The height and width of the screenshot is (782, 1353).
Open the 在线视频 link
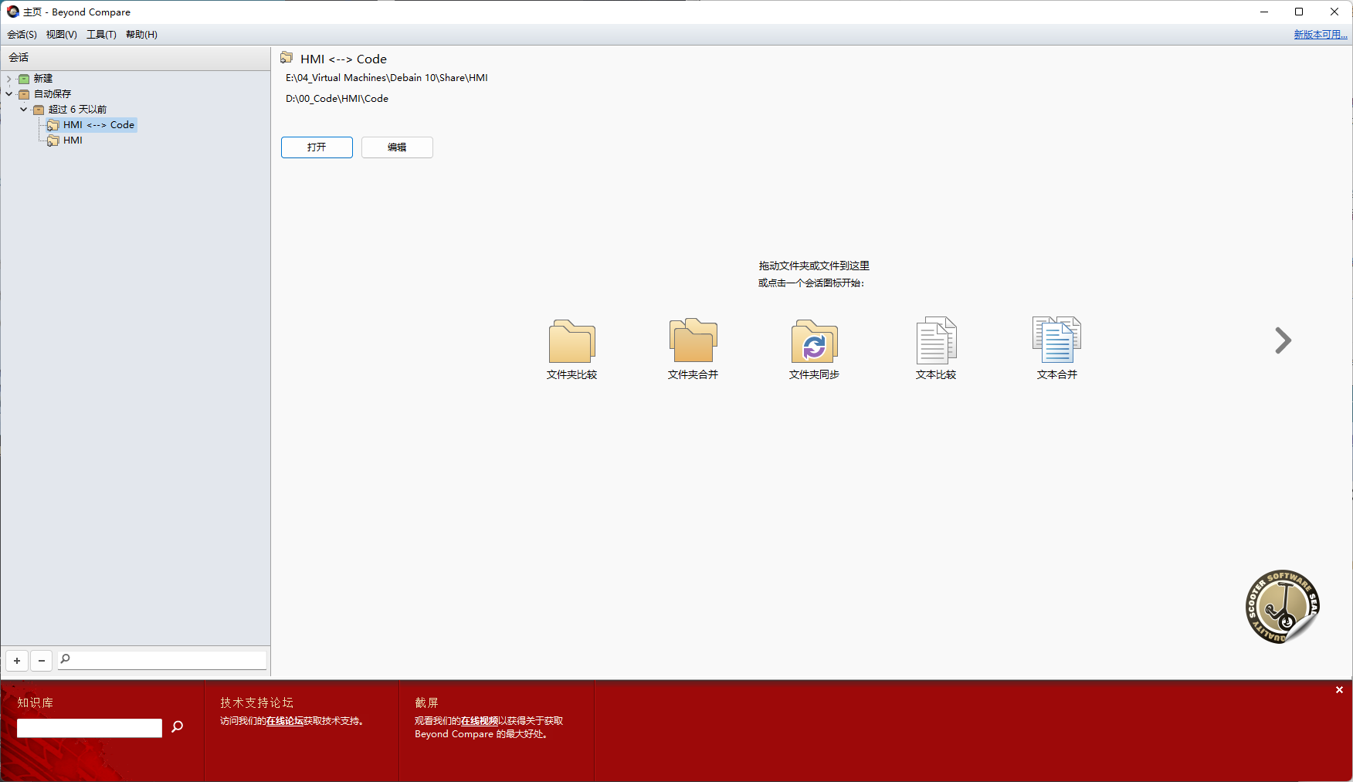(x=480, y=721)
